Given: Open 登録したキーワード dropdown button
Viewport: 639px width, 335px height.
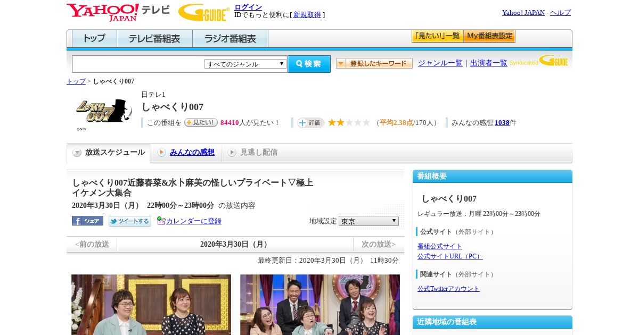Looking at the screenshot, I should coord(374,63).
